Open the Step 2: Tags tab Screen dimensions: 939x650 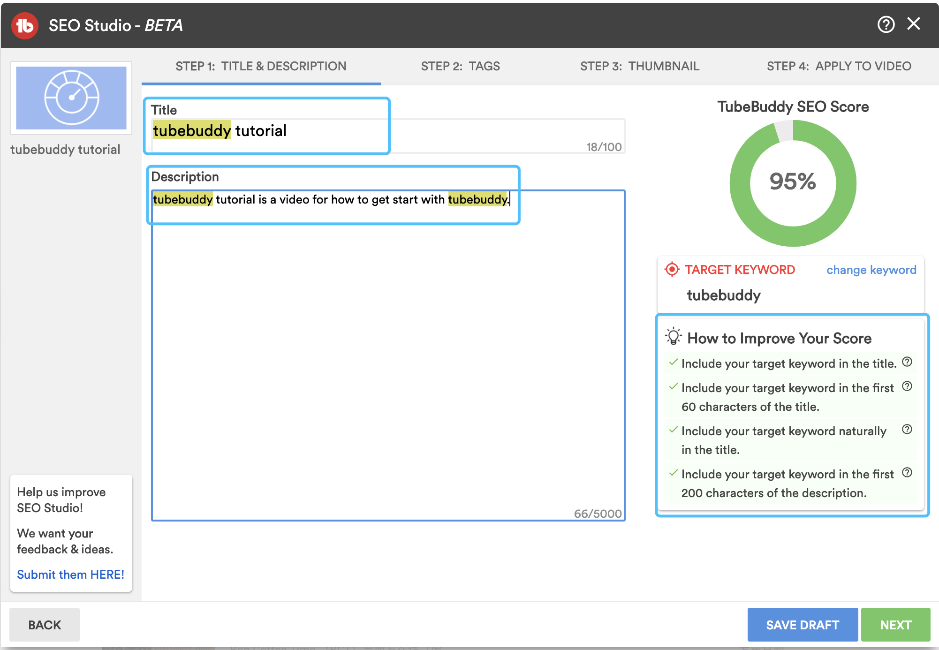(460, 66)
